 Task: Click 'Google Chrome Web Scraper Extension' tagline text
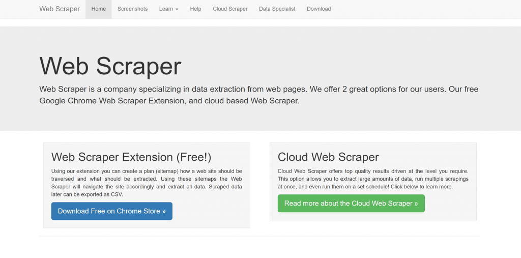coord(112,101)
